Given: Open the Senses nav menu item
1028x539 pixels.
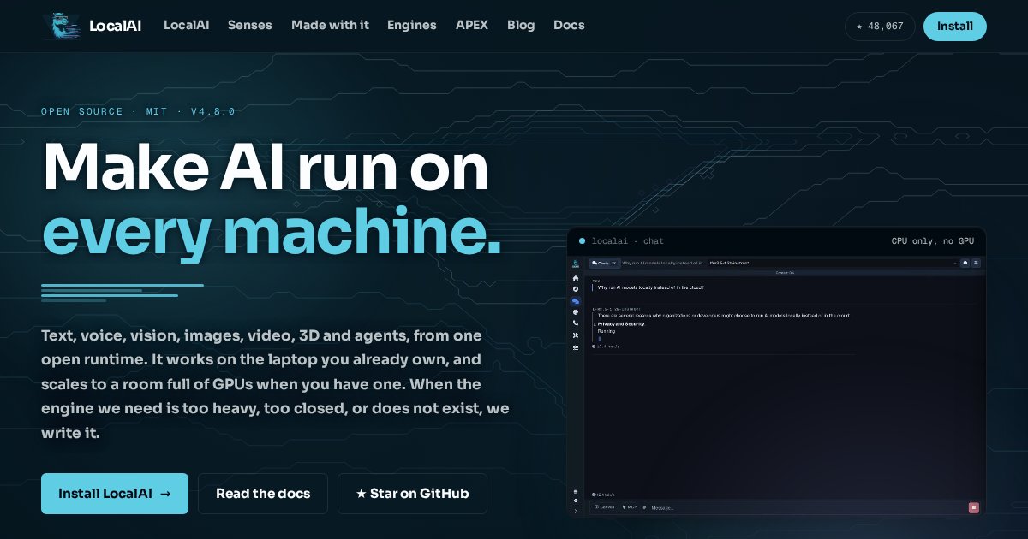Looking at the screenshot, I should [x=250, y=25].
